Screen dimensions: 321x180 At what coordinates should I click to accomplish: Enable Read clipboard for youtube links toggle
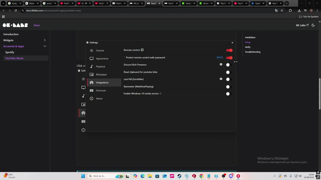(229, 72)
